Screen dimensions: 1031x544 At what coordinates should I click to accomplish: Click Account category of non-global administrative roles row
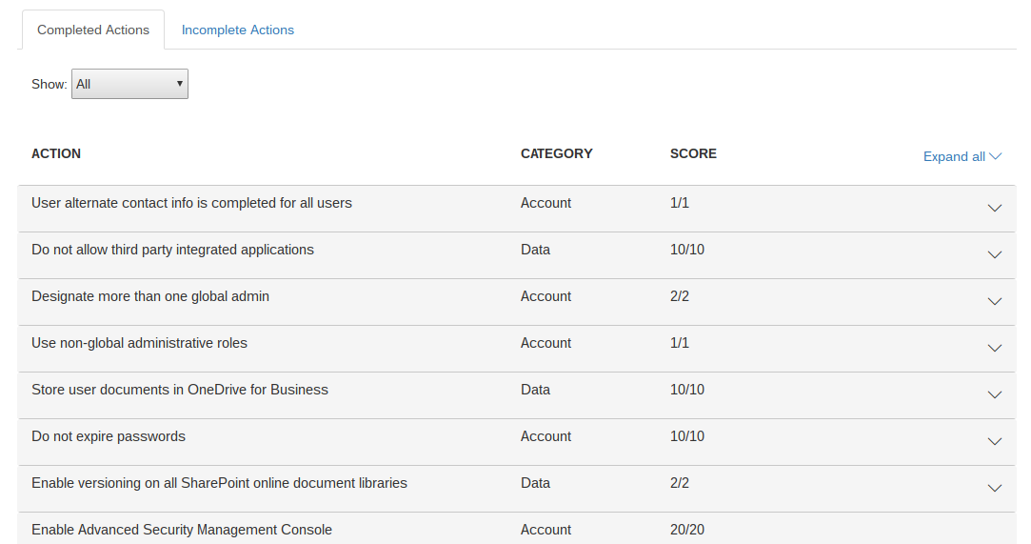tap(545, 343)
